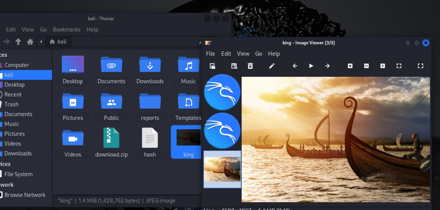This screenshot has width=440, height=210.
Task: Click the Normal size 1:1 zoom icon
Action: coord(383,66)
